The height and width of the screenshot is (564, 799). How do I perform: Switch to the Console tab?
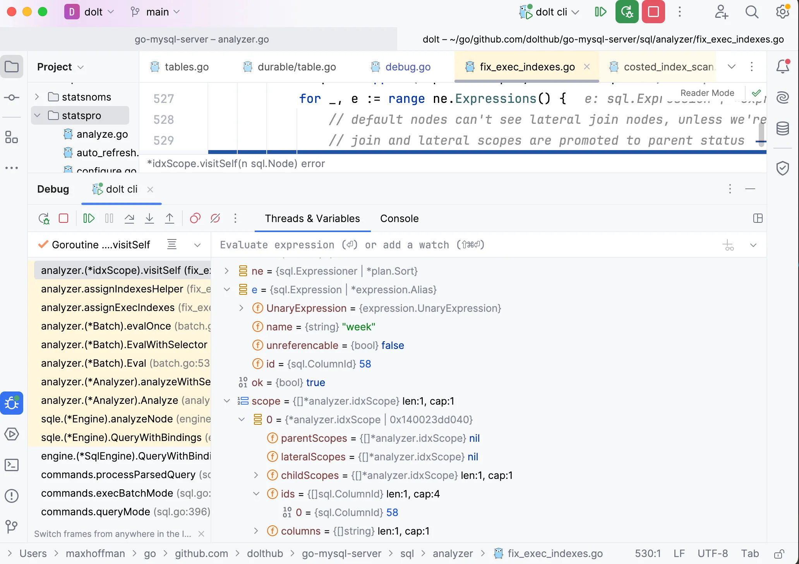399,219
